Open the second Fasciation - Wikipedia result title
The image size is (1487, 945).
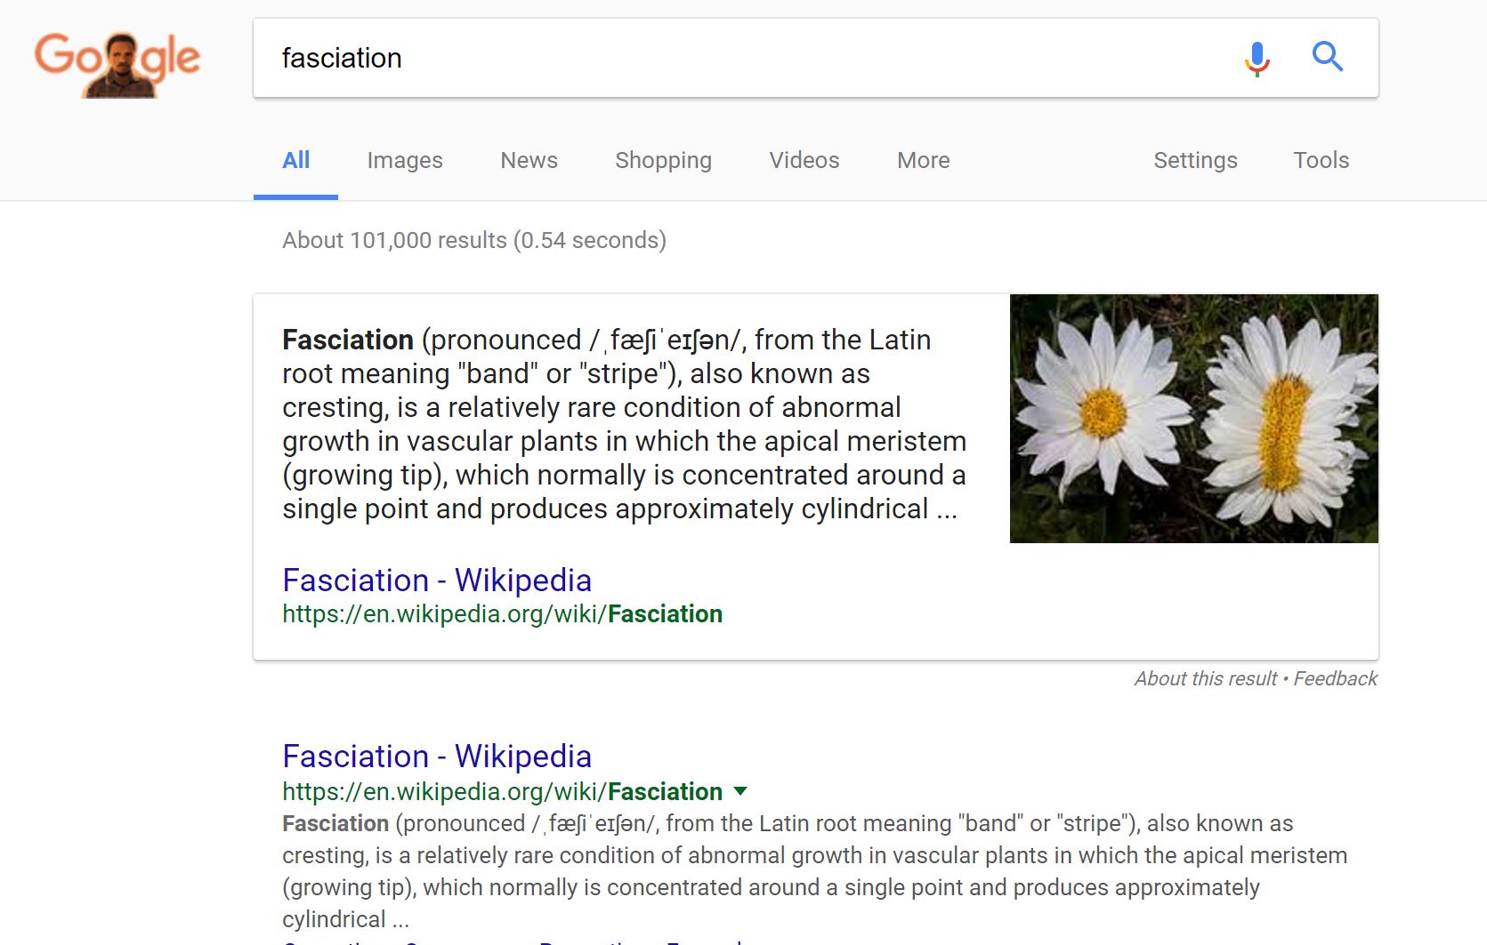pos(436,757)
